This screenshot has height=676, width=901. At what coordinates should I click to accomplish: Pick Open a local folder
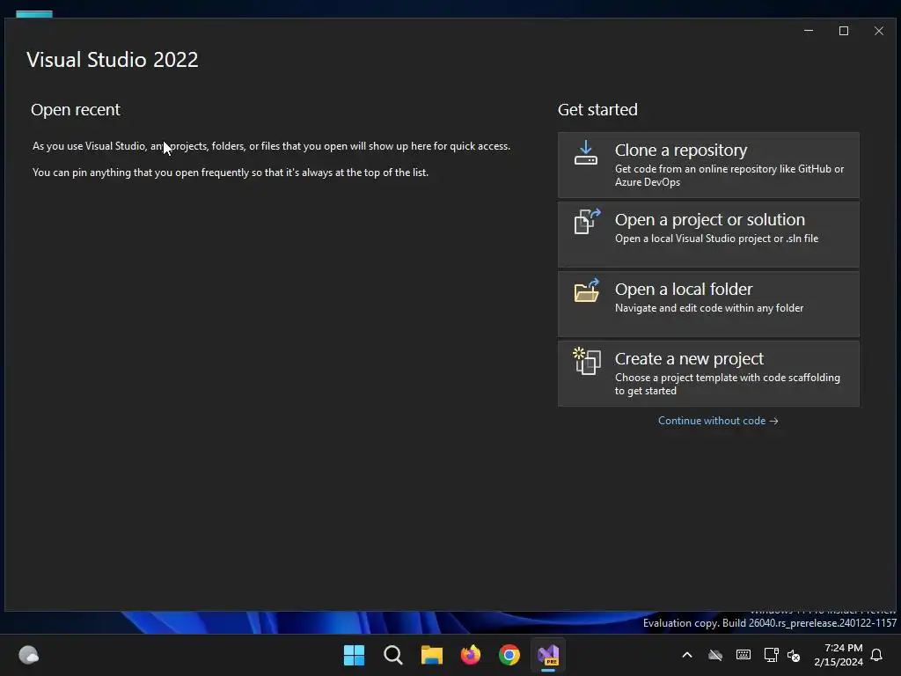pos(708,304)
